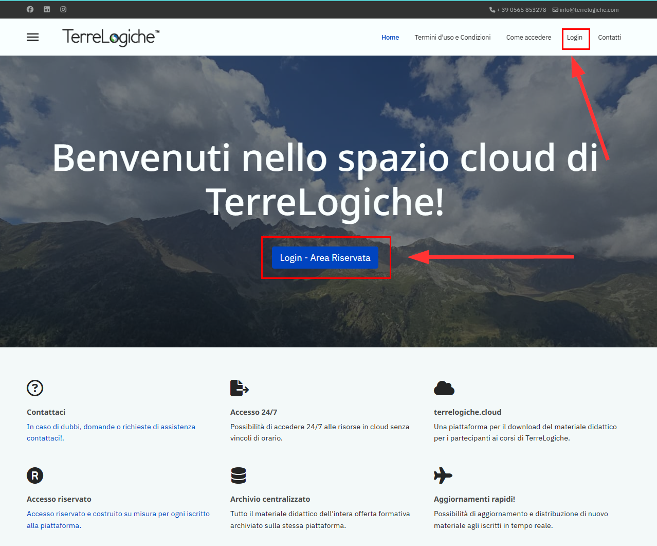Open the LinkedIn social link
657x546 pixels.
click(x=47, y=9)
